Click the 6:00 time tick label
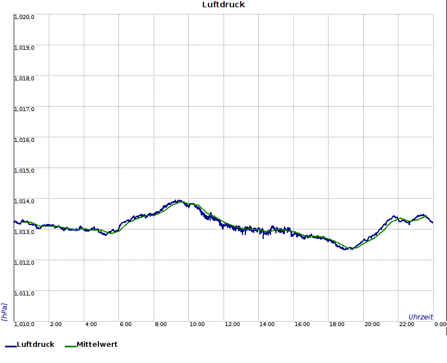The image size is (447, 363). [125, 324]
